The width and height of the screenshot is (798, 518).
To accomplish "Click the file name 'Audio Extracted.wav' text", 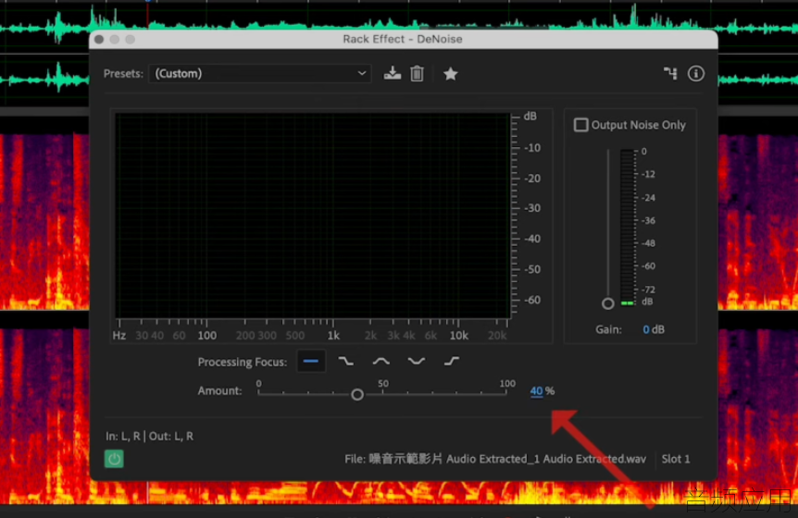I will [x=594, y=459].
